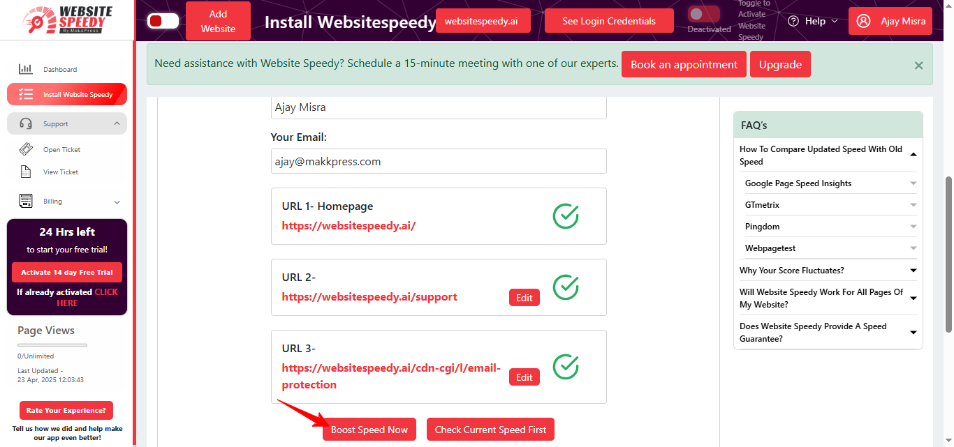Collapse How To Compare Updated Speed FAQ
954x447 pixels.
(x=828, y=155)
